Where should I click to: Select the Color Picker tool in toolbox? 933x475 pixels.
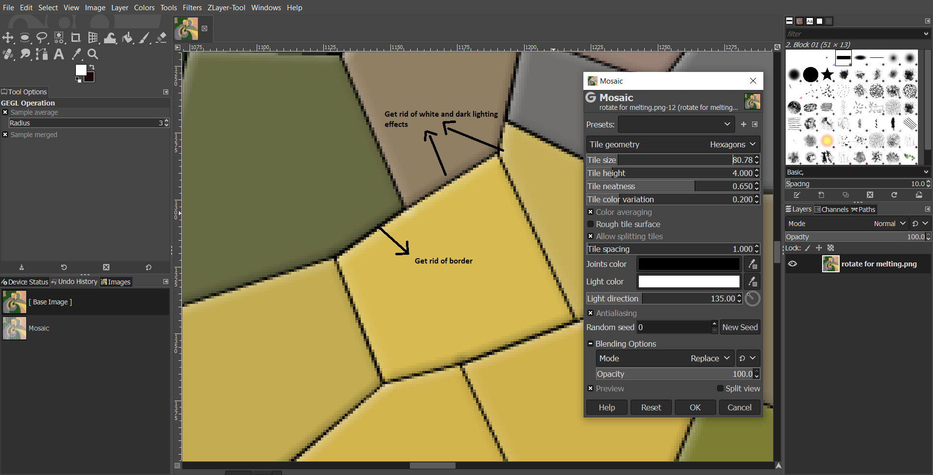point(76,54)
